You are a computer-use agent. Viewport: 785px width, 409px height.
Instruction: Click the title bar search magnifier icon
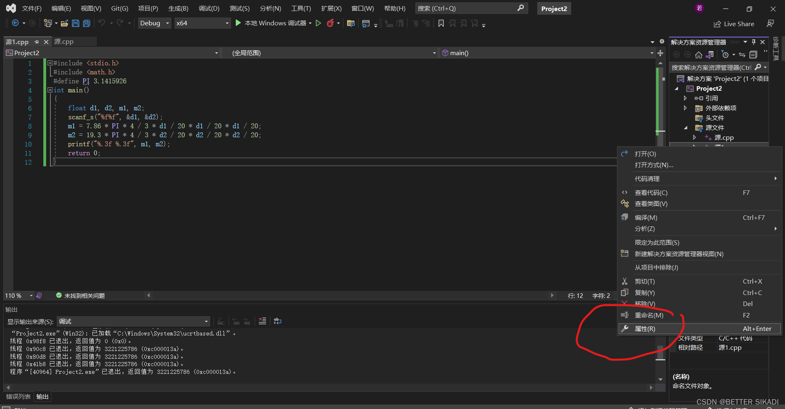tap(520, 8)
